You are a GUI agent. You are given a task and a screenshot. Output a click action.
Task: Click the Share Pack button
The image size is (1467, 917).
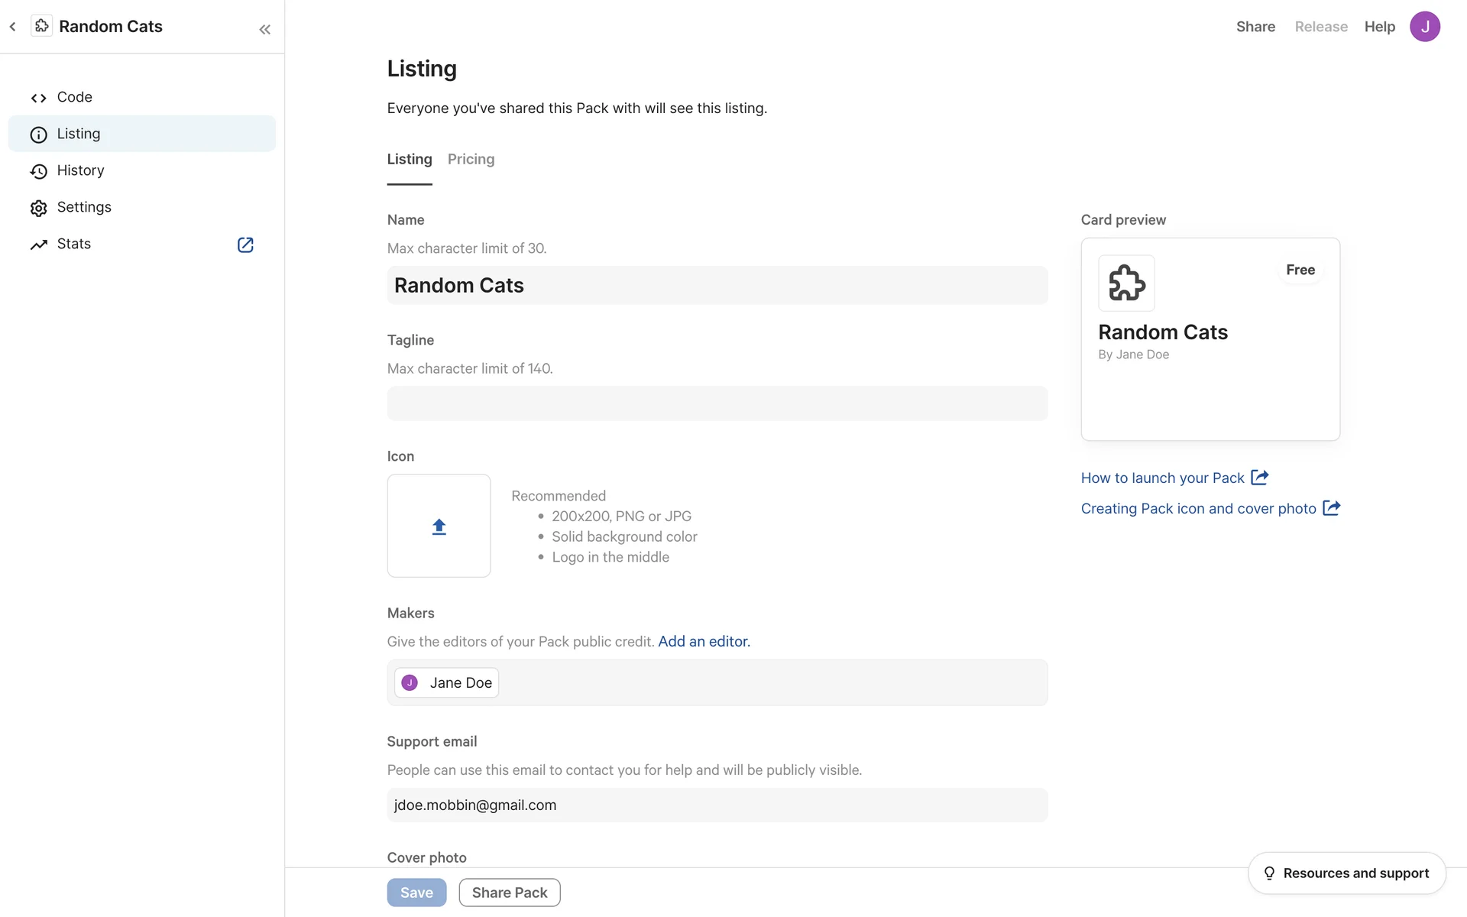coord(509,893)
